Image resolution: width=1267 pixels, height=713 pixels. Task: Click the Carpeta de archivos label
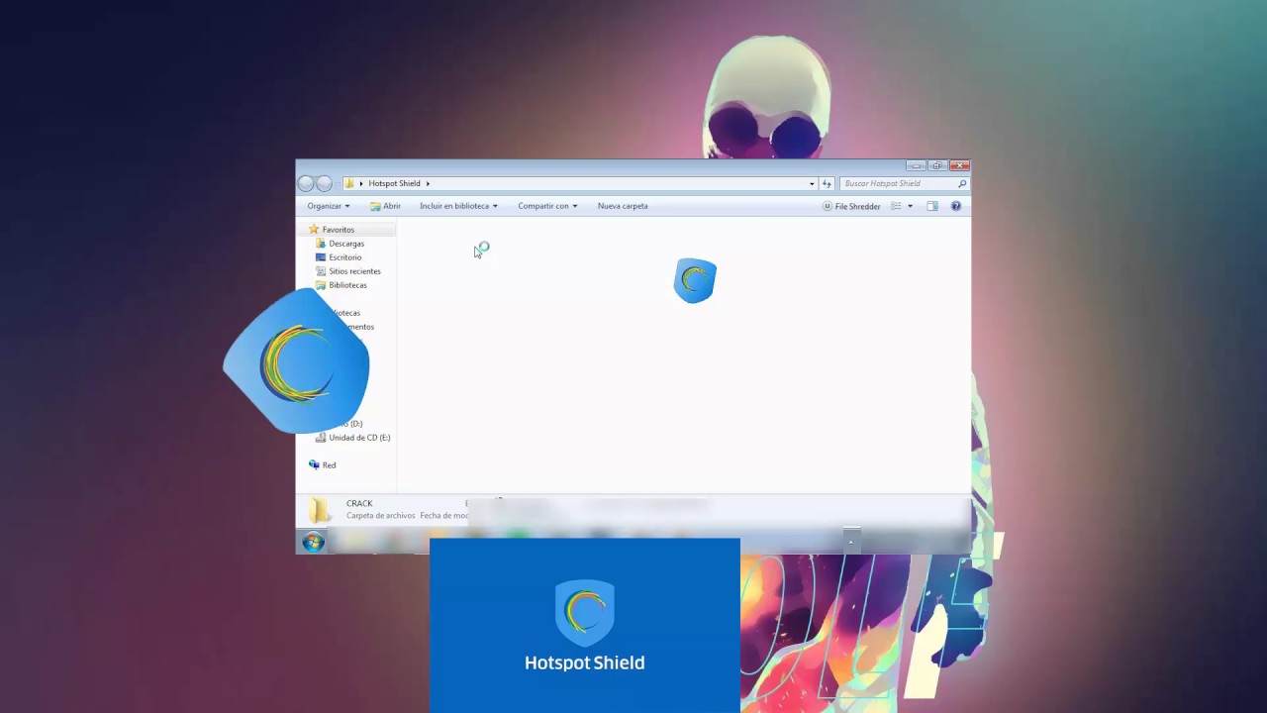381,516
